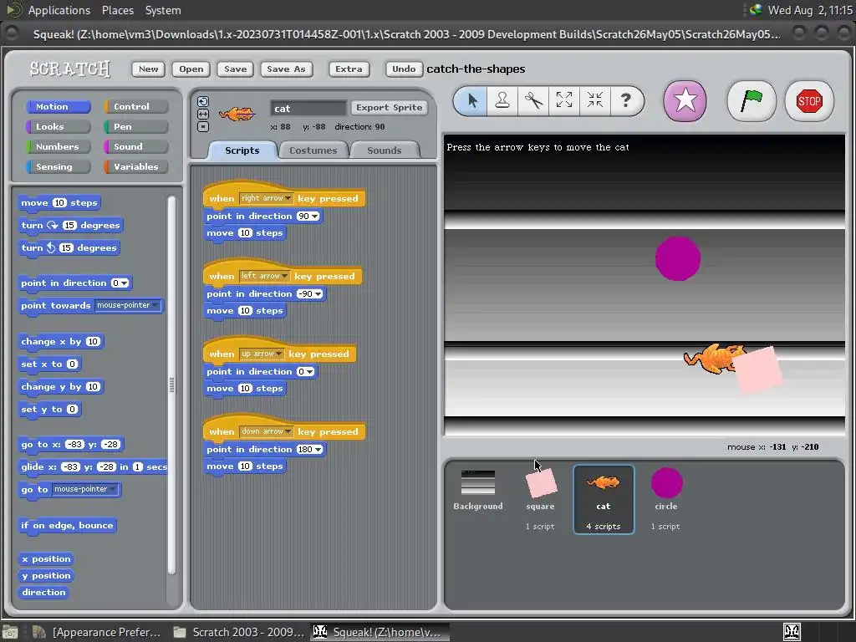Click the Save As button
856x642 pixels.
click(x=286, y=69)
